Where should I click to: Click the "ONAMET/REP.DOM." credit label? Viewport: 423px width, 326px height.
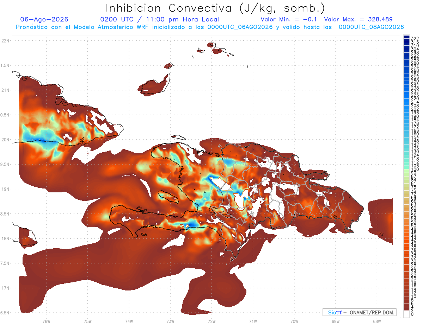click(372, 312)
